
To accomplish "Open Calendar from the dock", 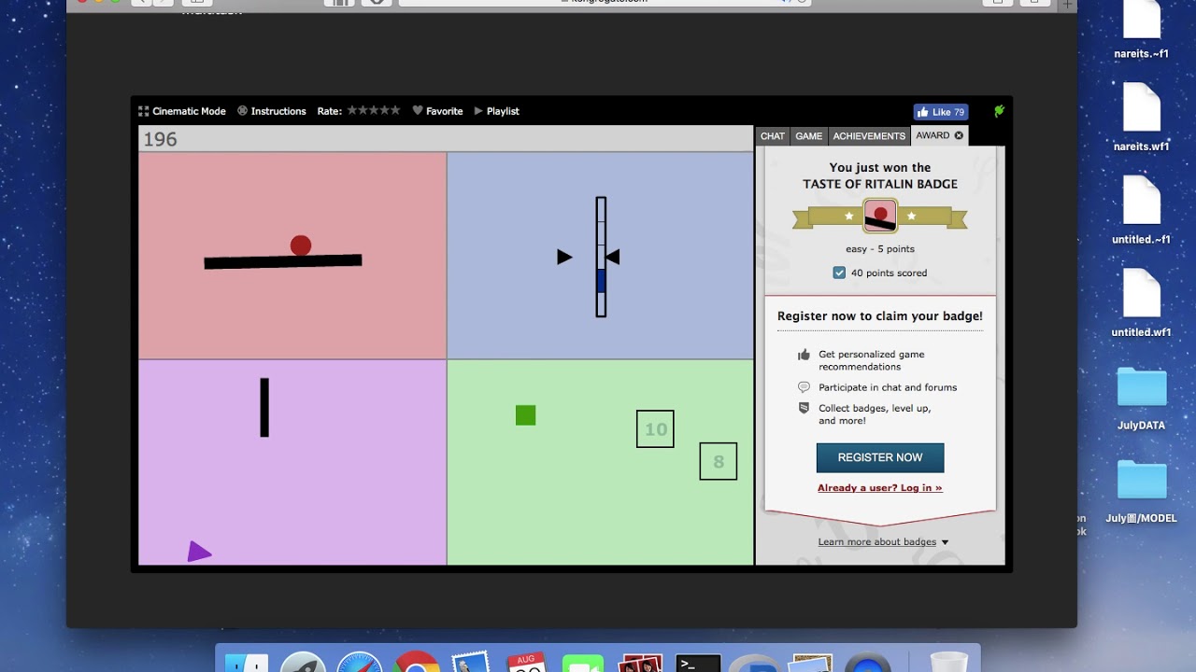I will [529, 664].
